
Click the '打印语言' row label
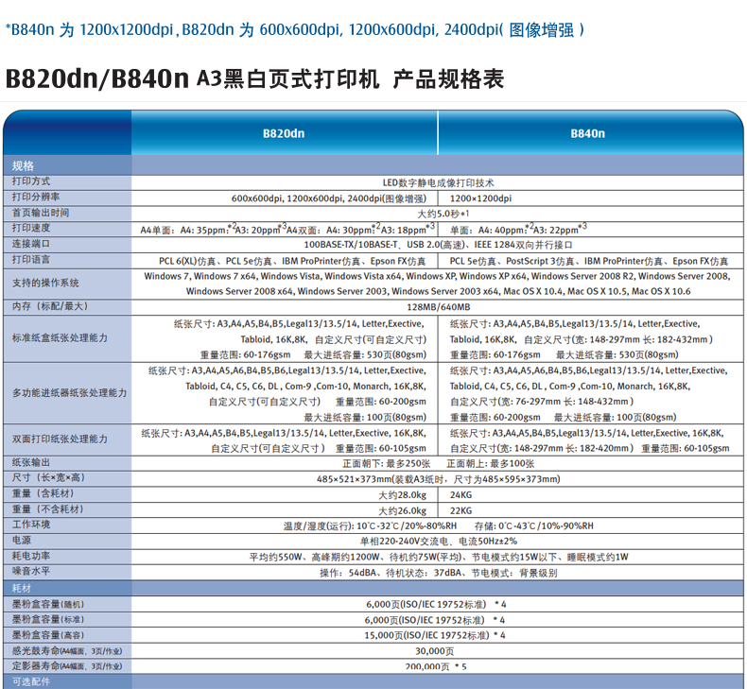click(31, 260)
